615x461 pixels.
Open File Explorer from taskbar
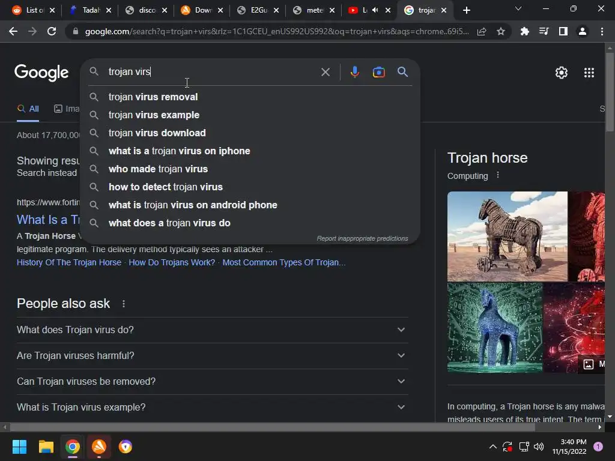point(46,447)
